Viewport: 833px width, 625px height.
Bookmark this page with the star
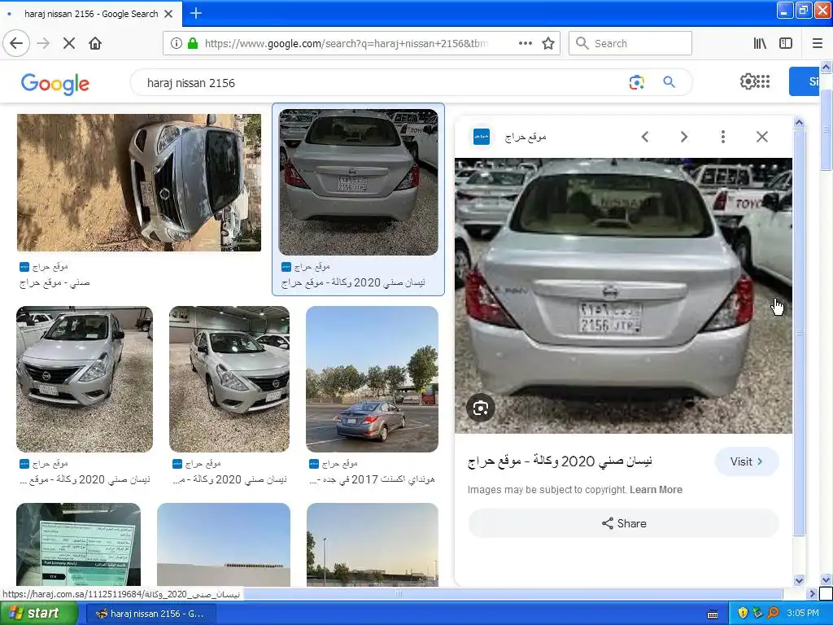548,43
